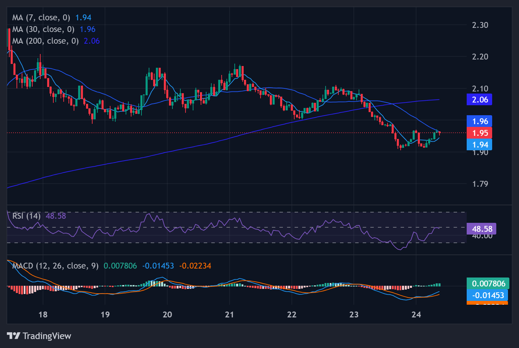Click the blue 1.96 MA price tag
Screen dimensions: 519x348
pos(479,121)
